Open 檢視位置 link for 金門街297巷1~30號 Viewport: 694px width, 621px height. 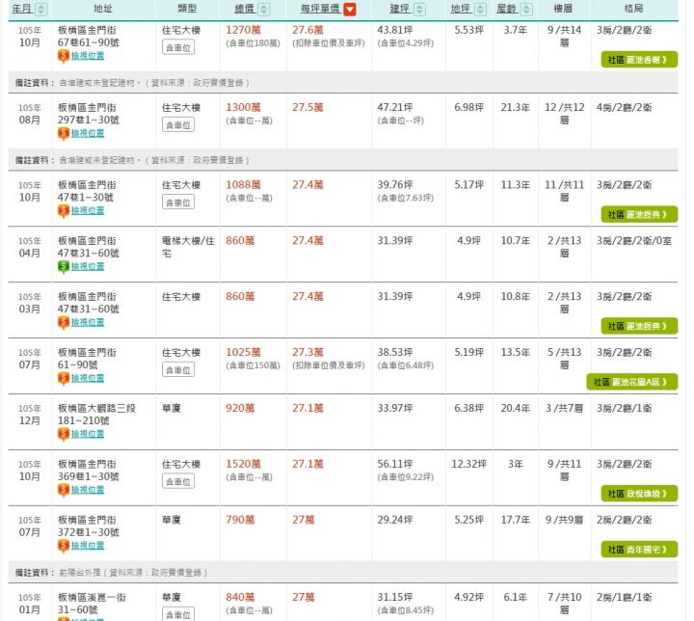click(88, 133)
